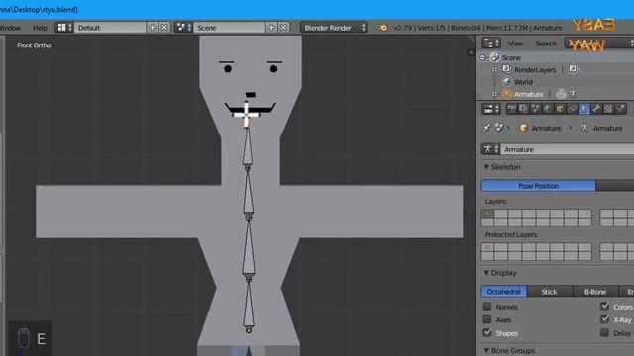
Task: Expand the Armature node in outliner
Action: pyautogui.click(x=494, y=94)
